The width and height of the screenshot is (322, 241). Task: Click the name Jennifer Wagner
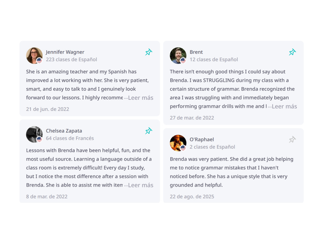tap(65, 52)
